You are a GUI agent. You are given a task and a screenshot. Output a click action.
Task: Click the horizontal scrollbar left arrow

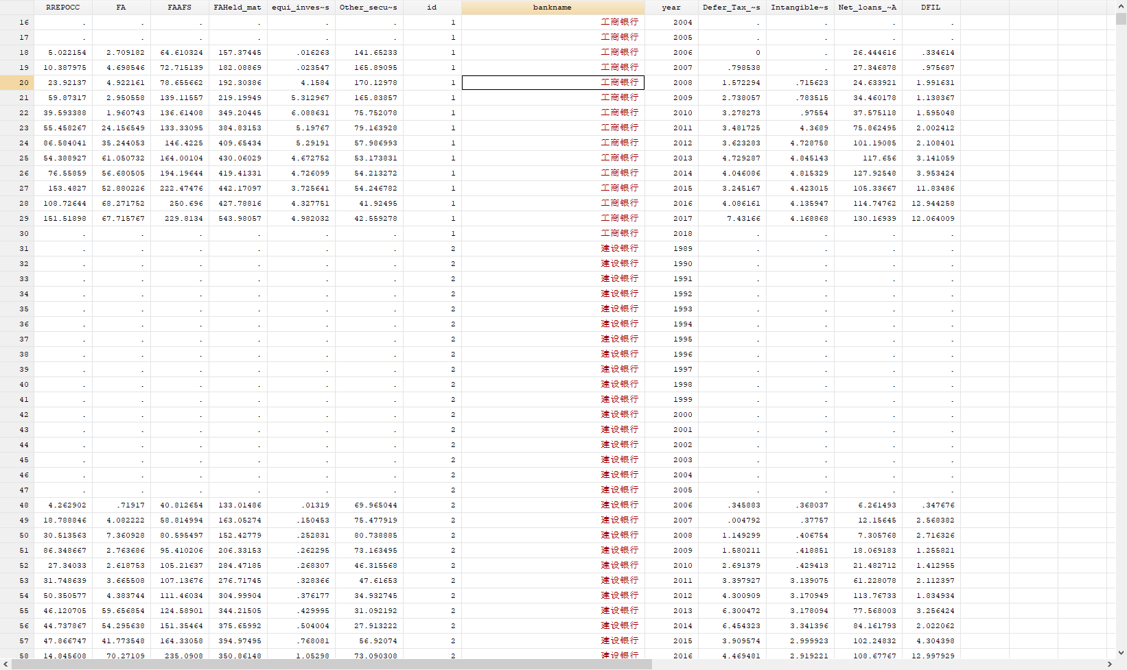pyautogui.click(x=5, y=665)
